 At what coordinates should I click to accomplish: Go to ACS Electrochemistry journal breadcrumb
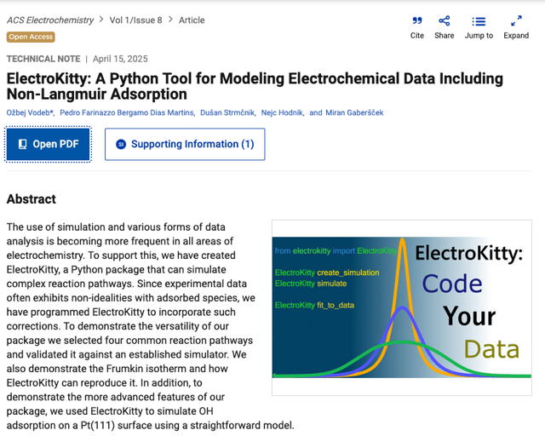click(50, 20)
